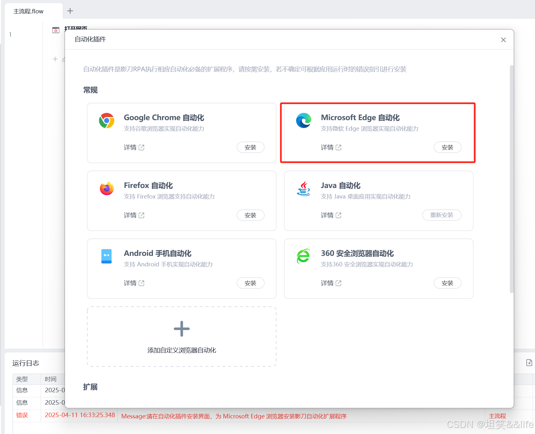Click the Google Chrome 自动化 title
The width and height of the screenshot is (535, 434).
click(164, 118)
